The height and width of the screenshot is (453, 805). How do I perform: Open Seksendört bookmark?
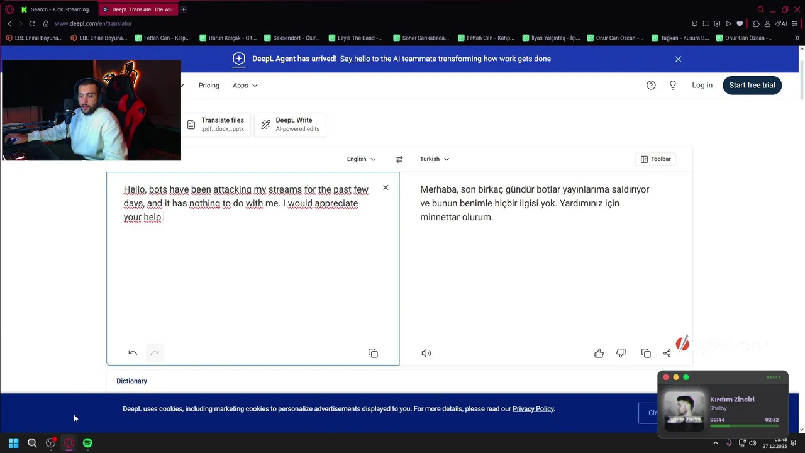pos(292,38)
